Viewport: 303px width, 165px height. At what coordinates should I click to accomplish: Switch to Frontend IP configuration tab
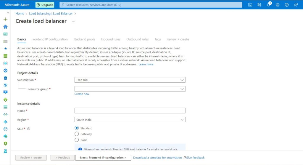(x=49, y=39)
